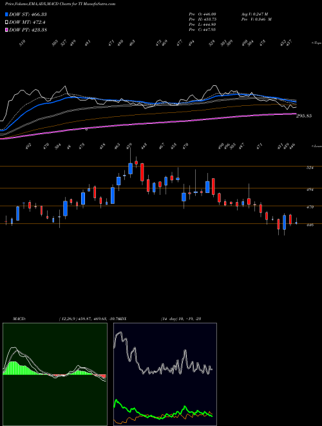Click the 524 price level label
This screenshot has height=426, width=322.
(x=310, y=168)
